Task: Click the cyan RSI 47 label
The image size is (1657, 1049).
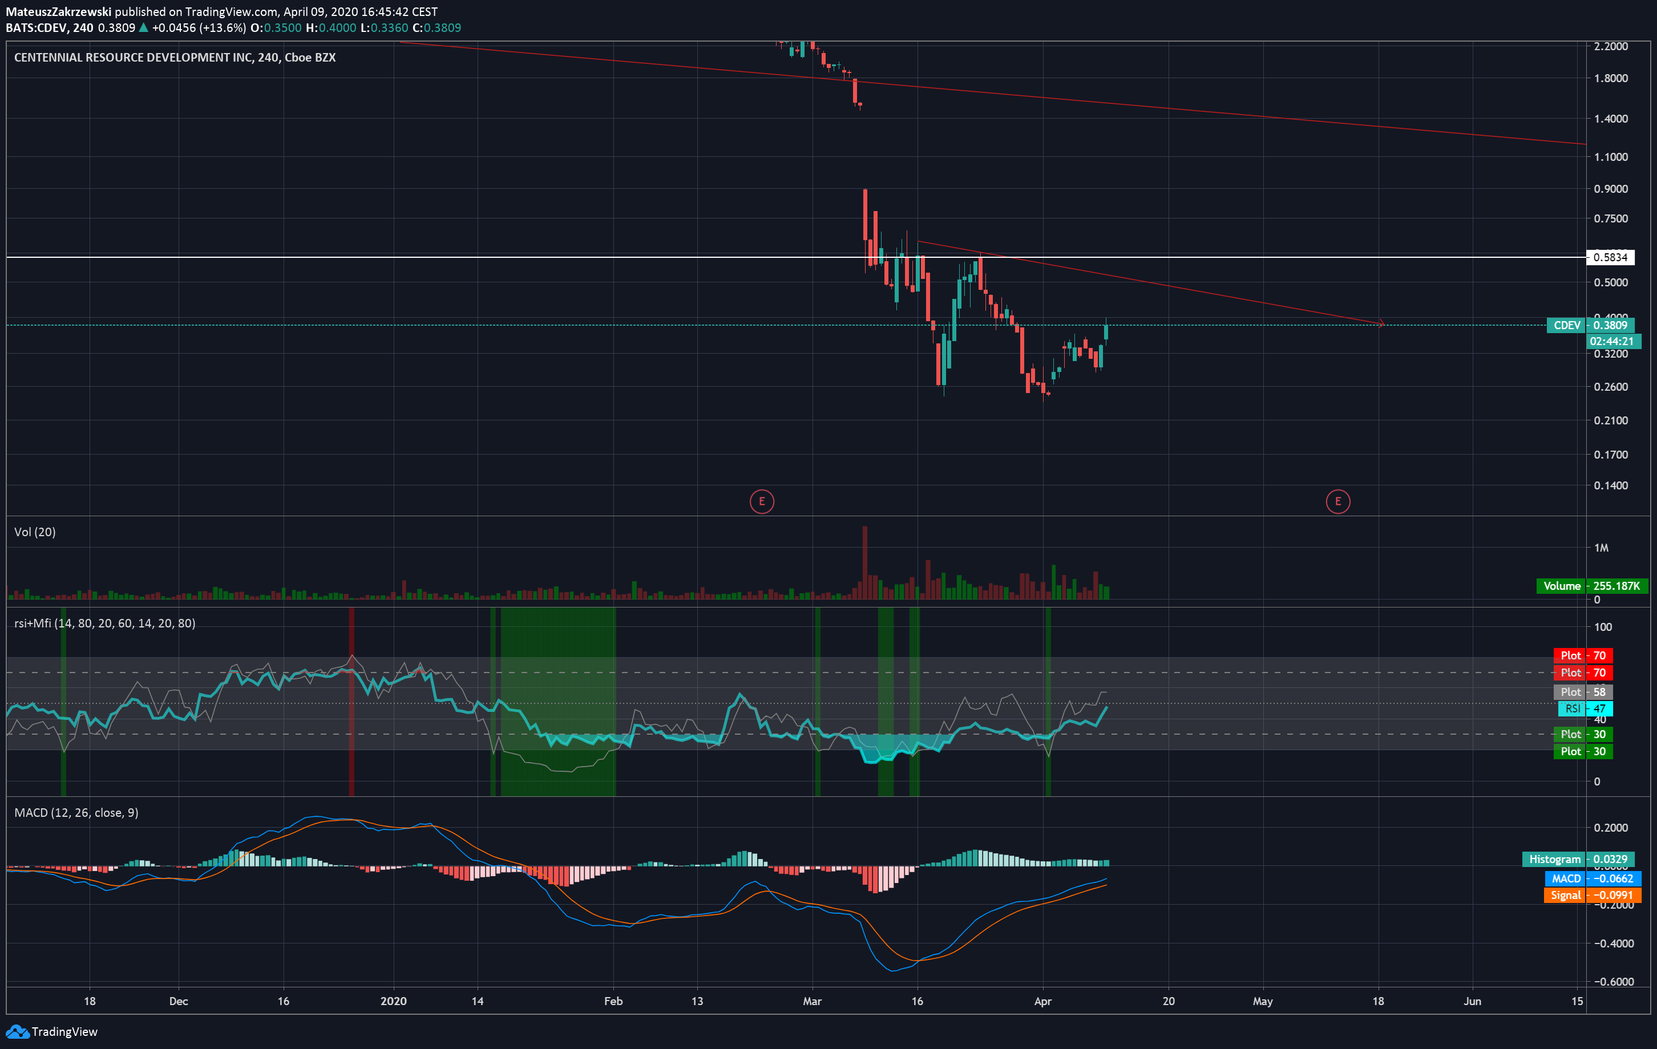Action: tap(1586, 708)
